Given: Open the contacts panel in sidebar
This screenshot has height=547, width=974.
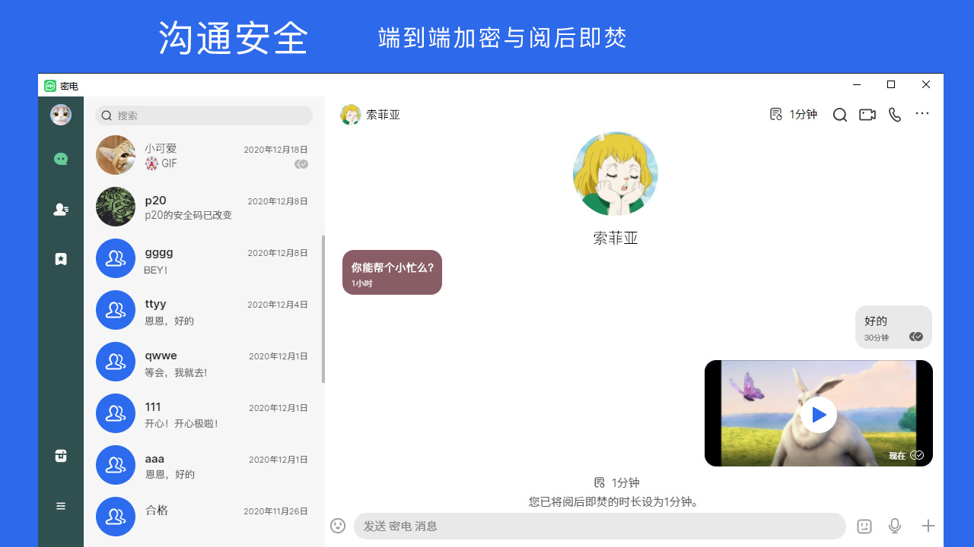Looking at the screenshot, I should pyautogui.click(x=61, y=209).
